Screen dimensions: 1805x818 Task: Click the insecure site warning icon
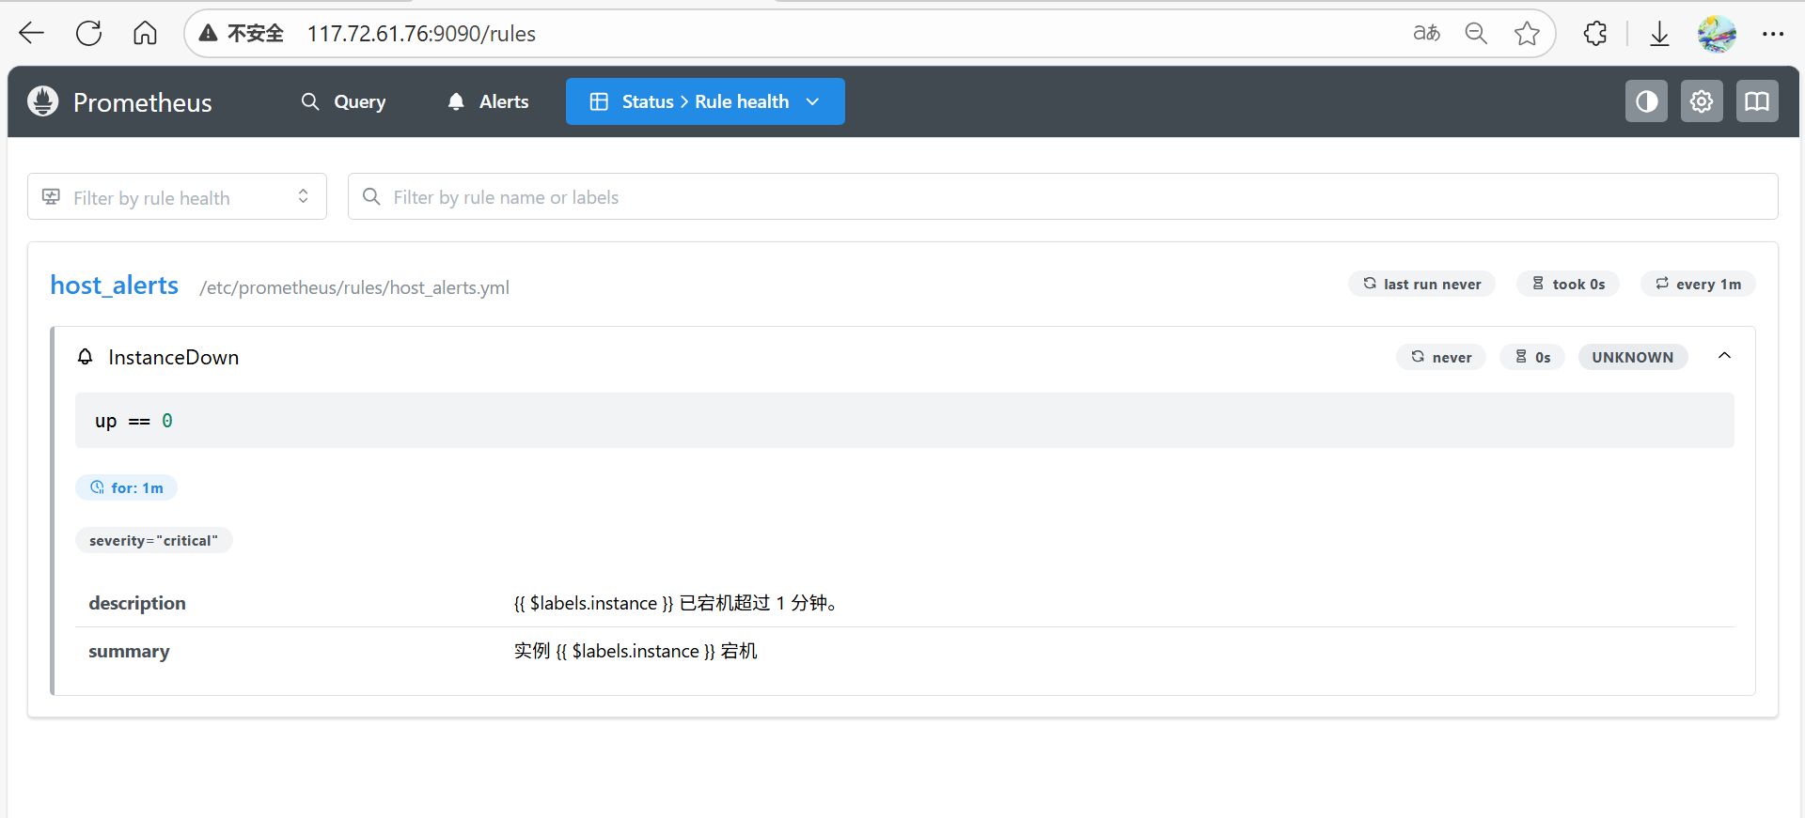click(209, 34)
